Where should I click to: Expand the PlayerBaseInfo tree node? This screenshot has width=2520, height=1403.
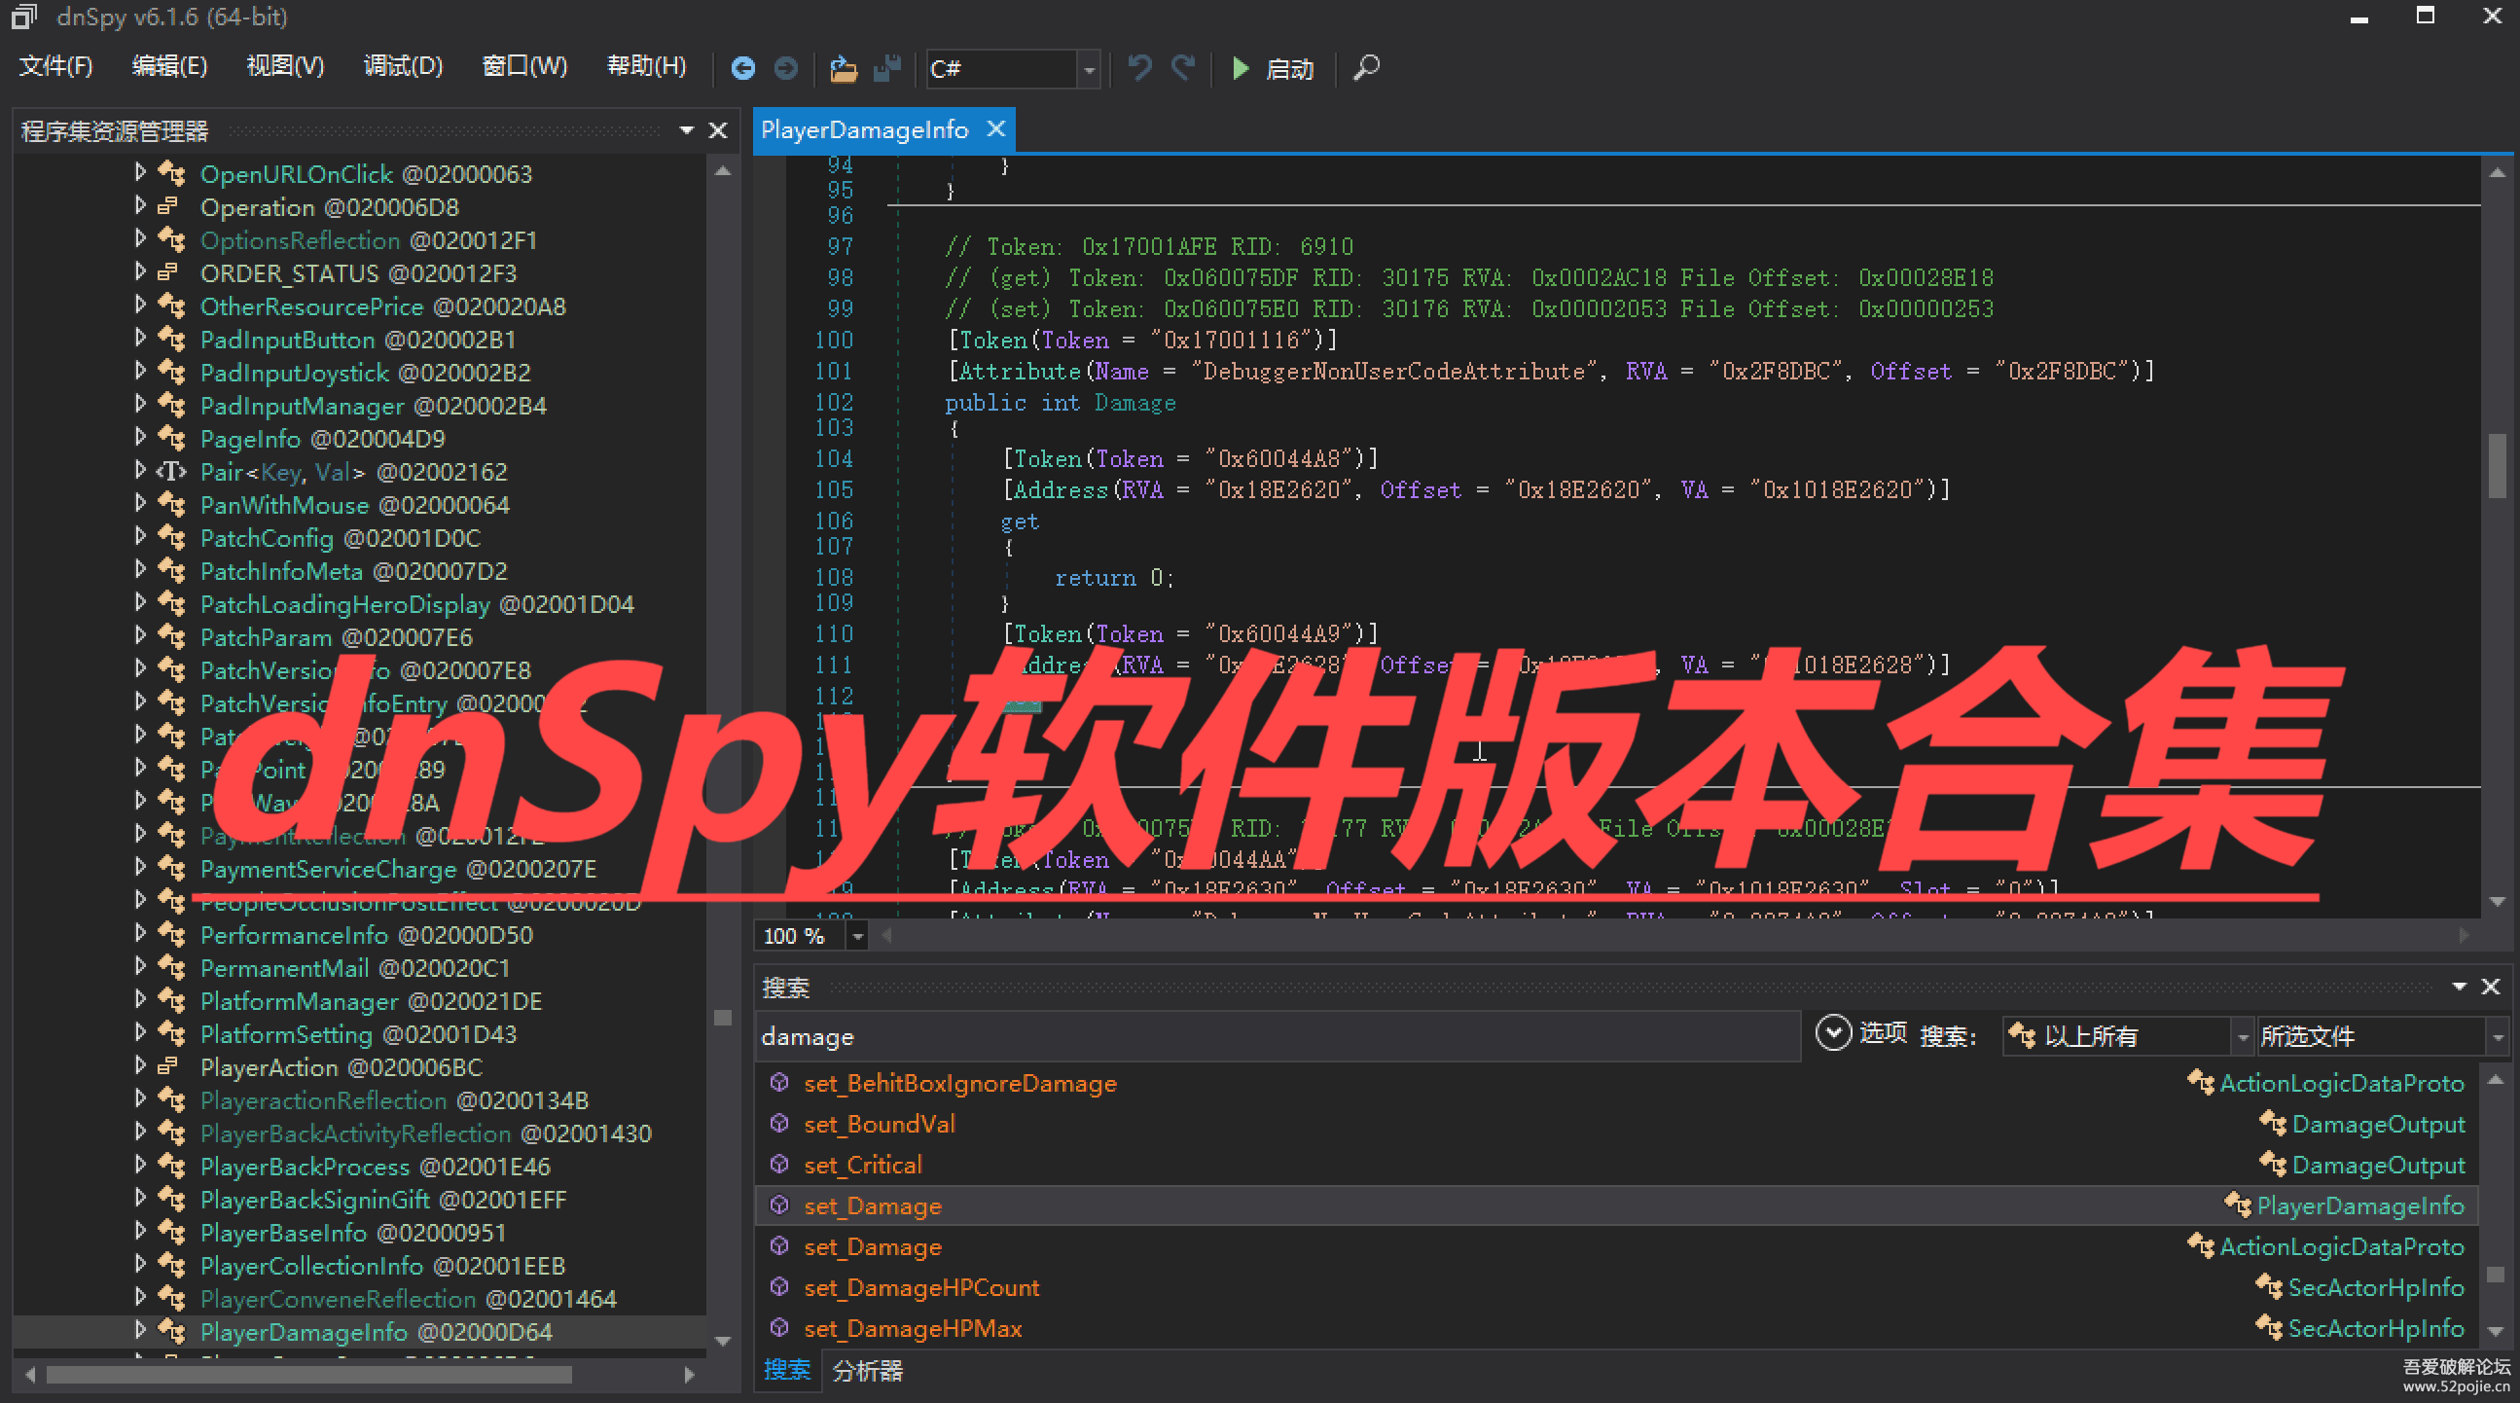[x=140, y=1231]
